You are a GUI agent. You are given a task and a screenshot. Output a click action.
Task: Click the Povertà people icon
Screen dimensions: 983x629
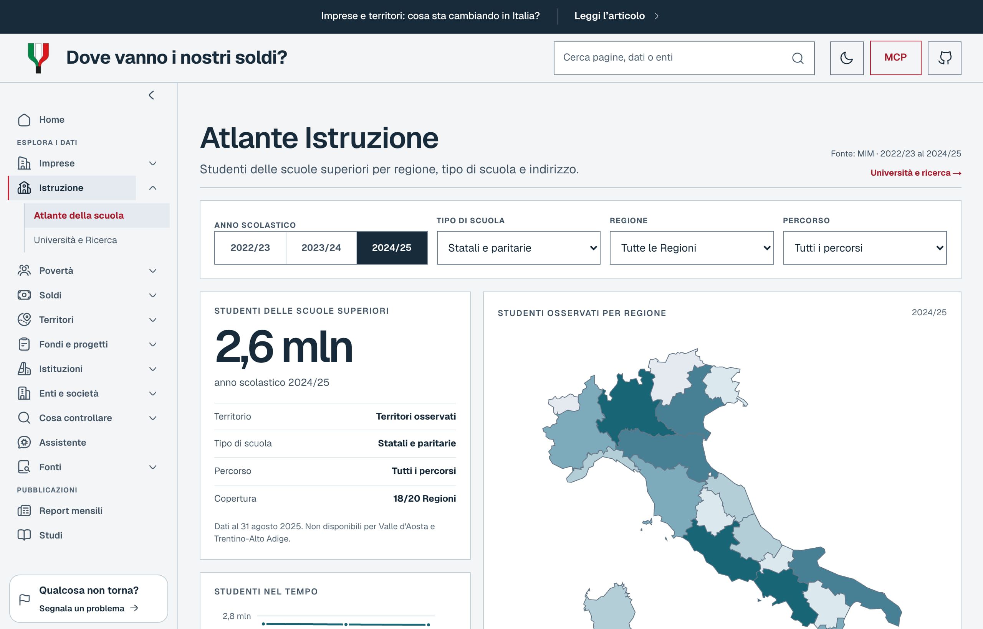[x=24, y=271]
